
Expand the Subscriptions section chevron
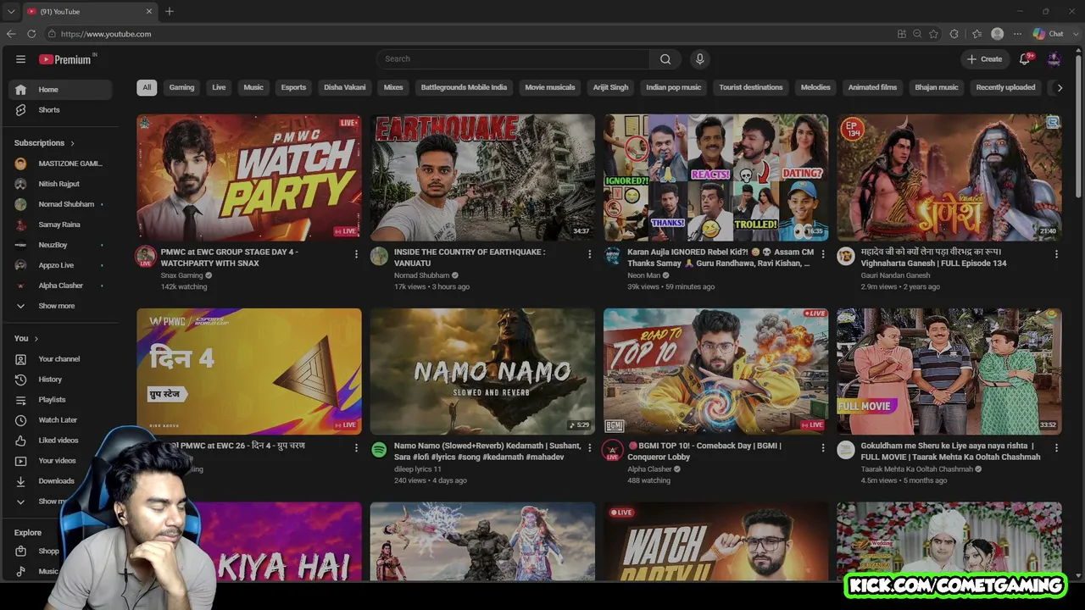click(73, 143)
